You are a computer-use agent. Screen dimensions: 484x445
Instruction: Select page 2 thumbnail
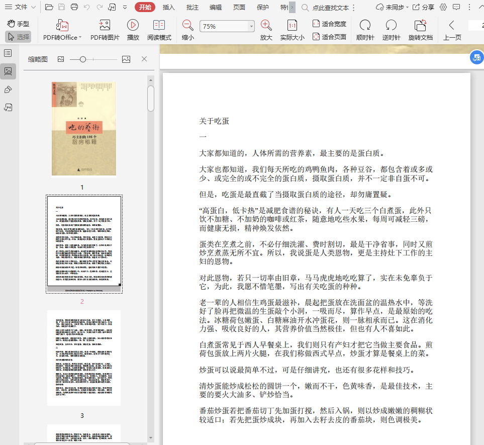[84, 244]
